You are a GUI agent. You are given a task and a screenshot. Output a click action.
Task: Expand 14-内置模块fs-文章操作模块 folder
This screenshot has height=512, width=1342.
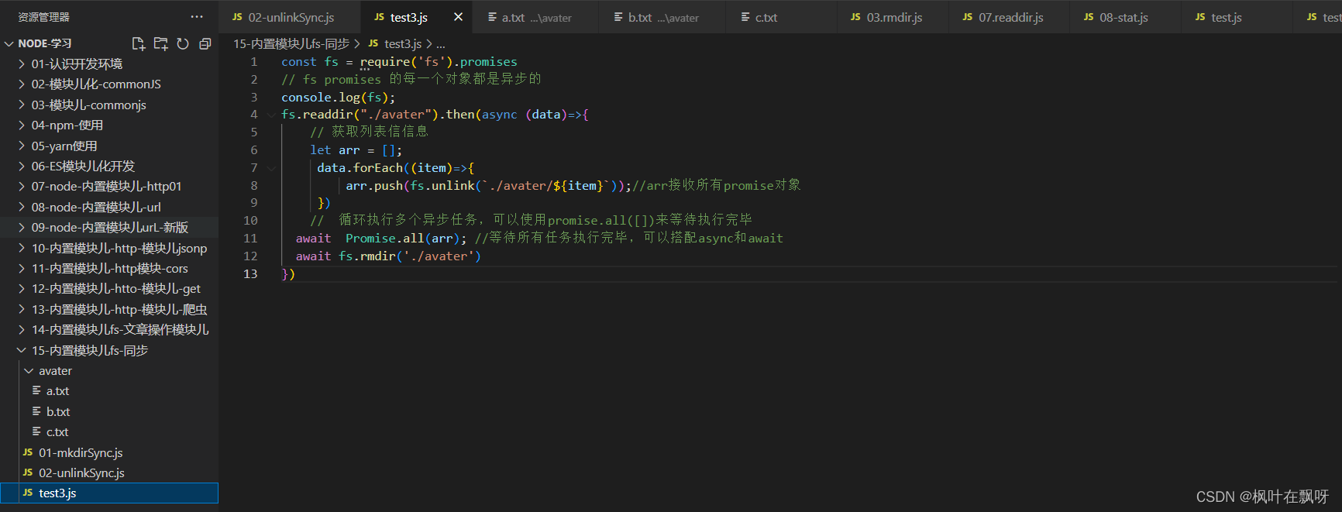22,329
